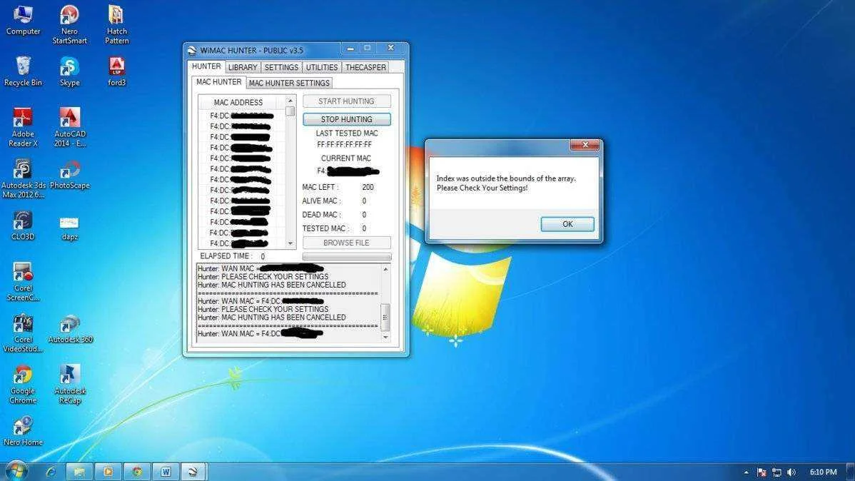The height and width of the screenshot is (481, 855).
Task: Launch PhotoScape from the desktop
Action: [x=70, y=175]
